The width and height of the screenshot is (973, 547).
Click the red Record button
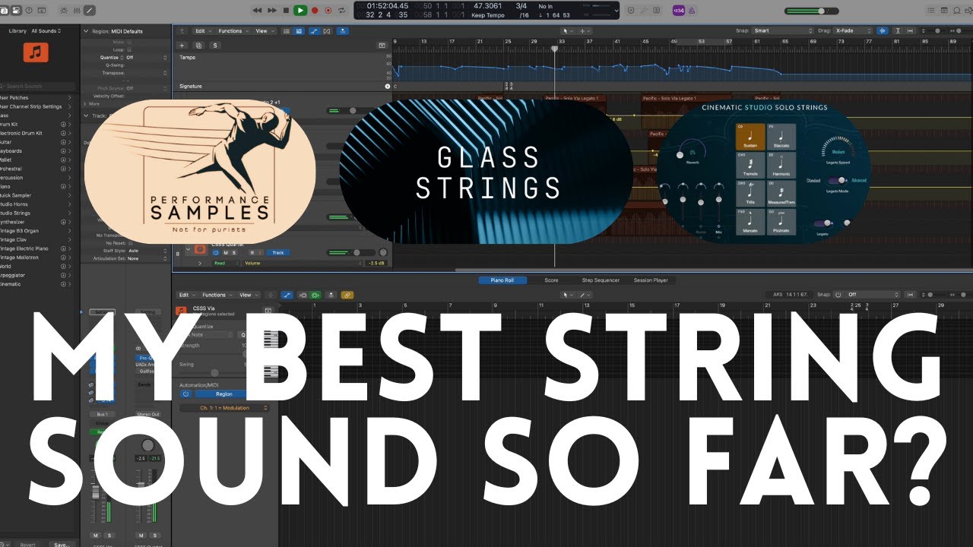[315, 11]
